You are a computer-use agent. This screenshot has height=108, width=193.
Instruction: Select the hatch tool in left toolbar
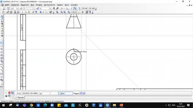coord(2,77)
